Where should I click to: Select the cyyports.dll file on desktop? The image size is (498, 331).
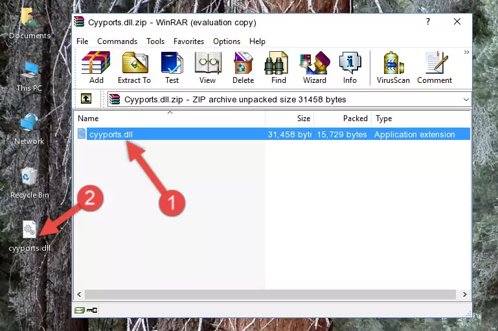[x=30, y=236]
